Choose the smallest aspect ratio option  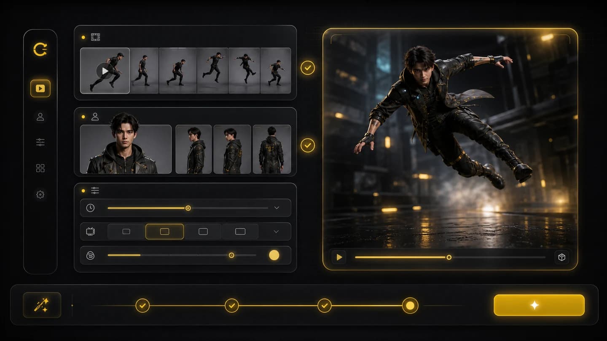[126, 232]
